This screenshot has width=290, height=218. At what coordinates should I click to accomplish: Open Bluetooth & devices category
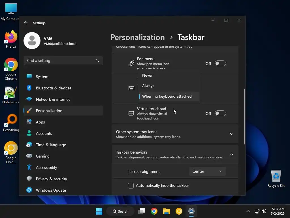coord(63,88)
